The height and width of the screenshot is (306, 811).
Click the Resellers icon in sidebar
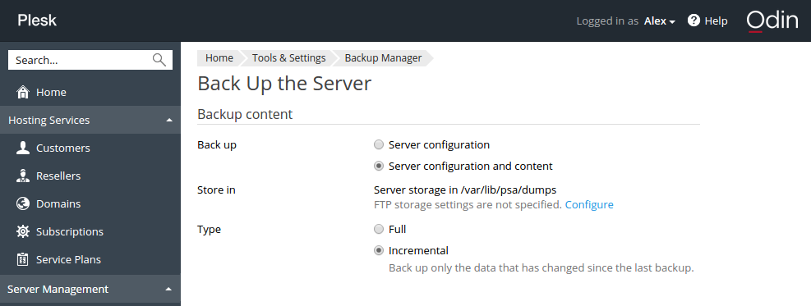[x=23, y=176]
